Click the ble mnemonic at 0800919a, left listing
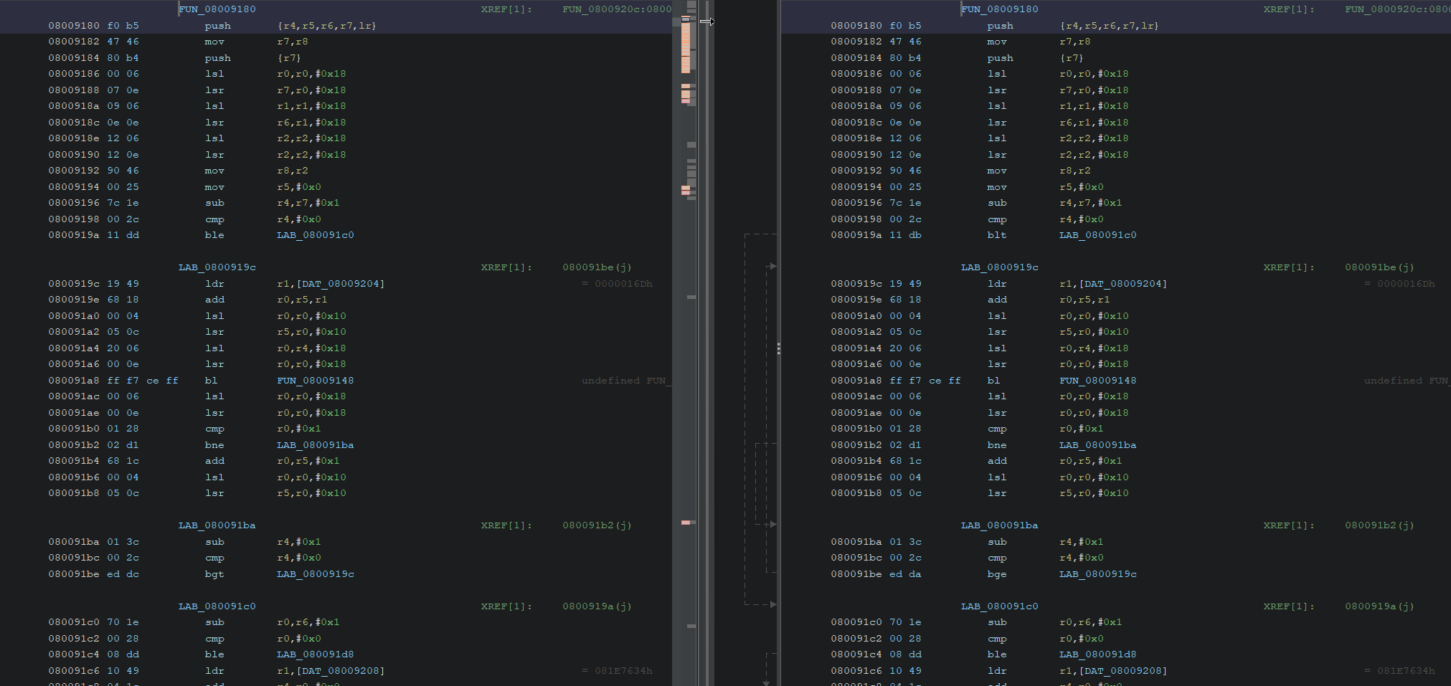 click(x=214, y=235)
